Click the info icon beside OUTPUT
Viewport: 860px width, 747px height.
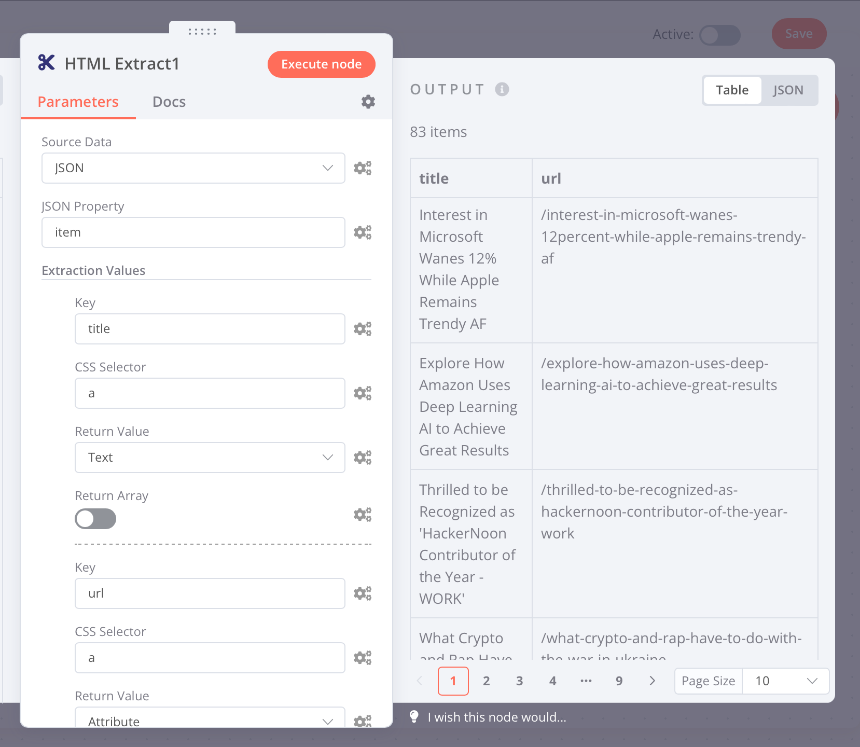tap(501, 89)
